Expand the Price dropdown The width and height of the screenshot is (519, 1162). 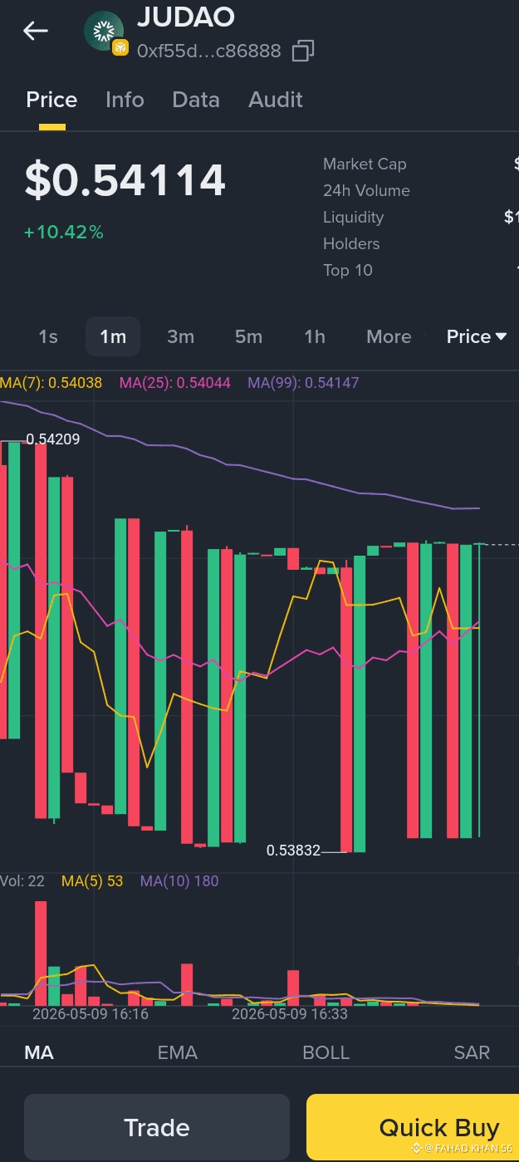coord(477,336)
